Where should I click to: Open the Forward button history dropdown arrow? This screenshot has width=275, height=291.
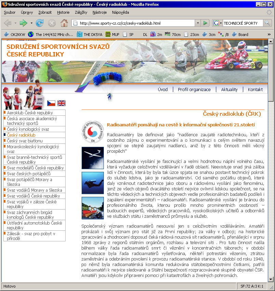(x=31, y=23)
